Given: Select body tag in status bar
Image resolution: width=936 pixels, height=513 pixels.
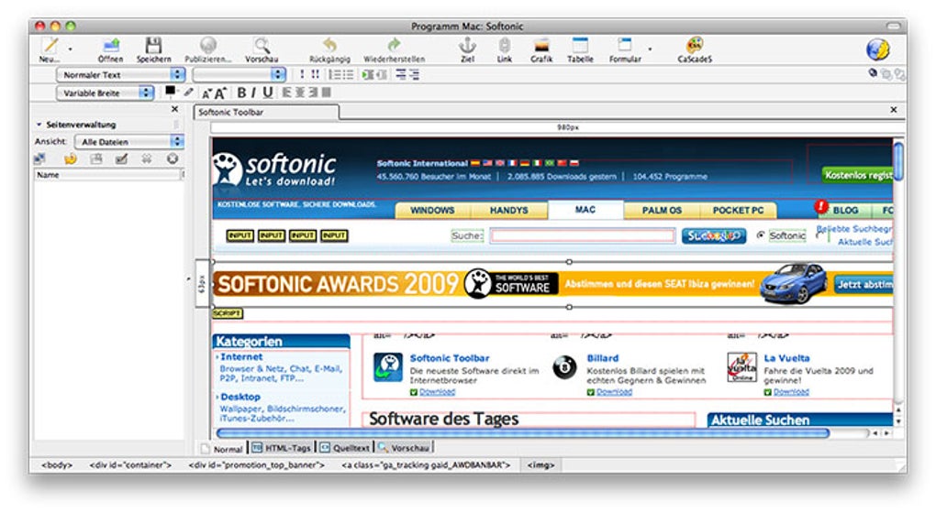Looking at the screenshot, I should tap(57, 464).
